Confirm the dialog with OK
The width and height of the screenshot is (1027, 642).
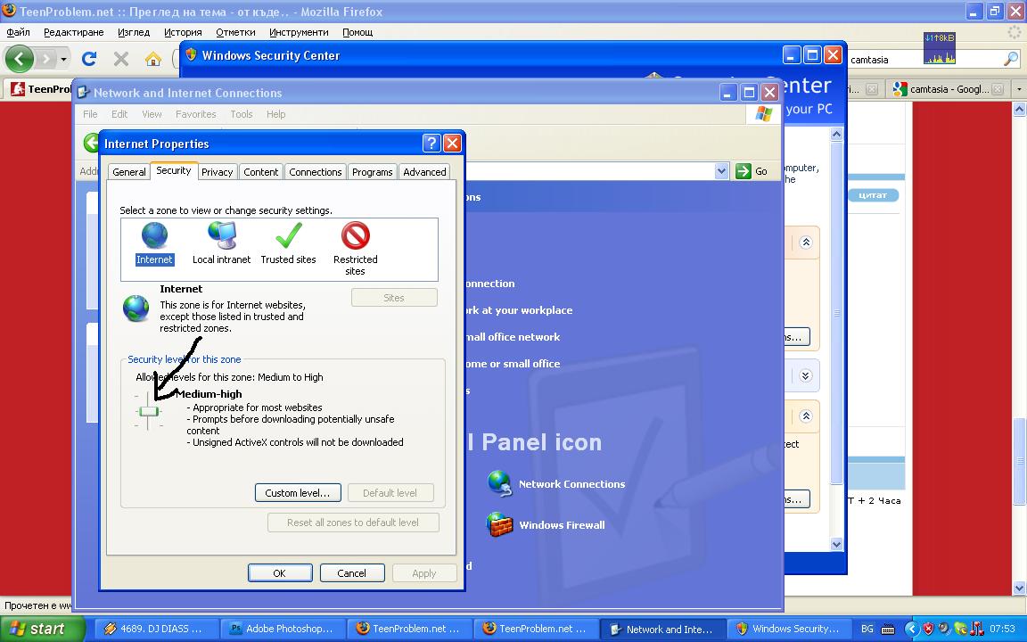280,573
